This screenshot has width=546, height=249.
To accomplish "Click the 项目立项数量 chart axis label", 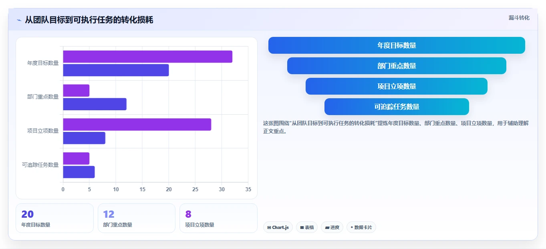I will 43,131.
